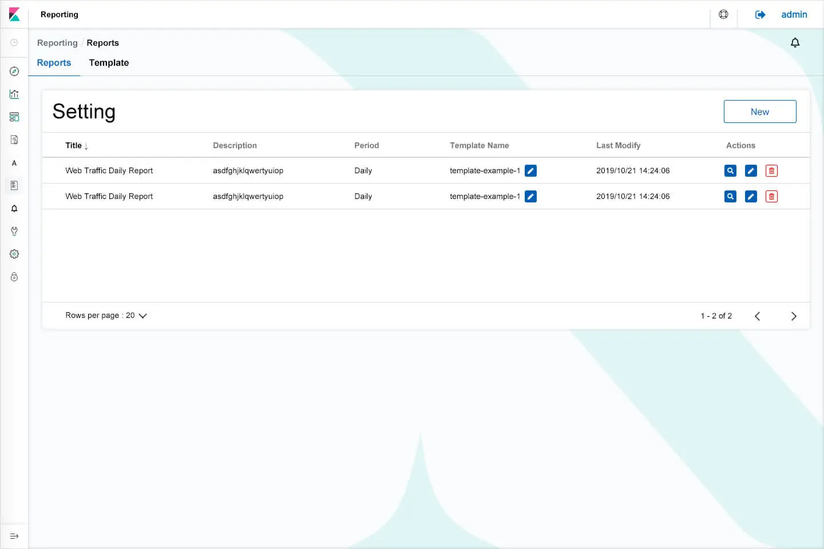Viewport: 824px width, 549px height.
Task: Open the document export icon in sidebar
Action: point(14,140)
